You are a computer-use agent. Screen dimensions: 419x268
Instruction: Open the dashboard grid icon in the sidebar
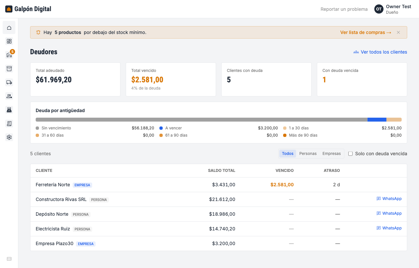[x=9, y=41]
